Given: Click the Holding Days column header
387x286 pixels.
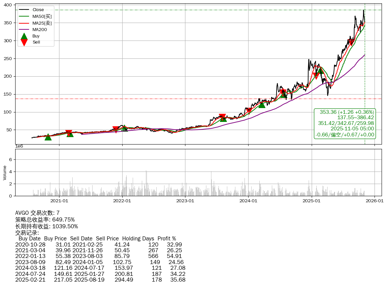Looking at the screenshot, I should coord(138,238).
